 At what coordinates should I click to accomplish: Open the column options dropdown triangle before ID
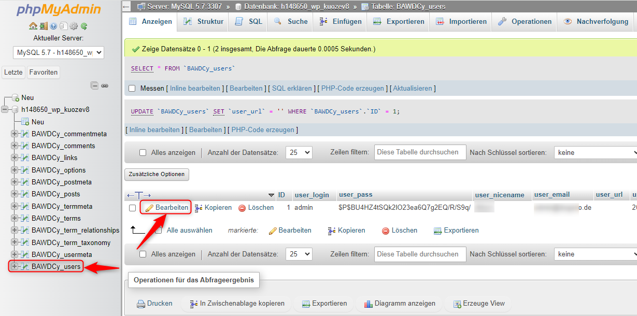271,195
